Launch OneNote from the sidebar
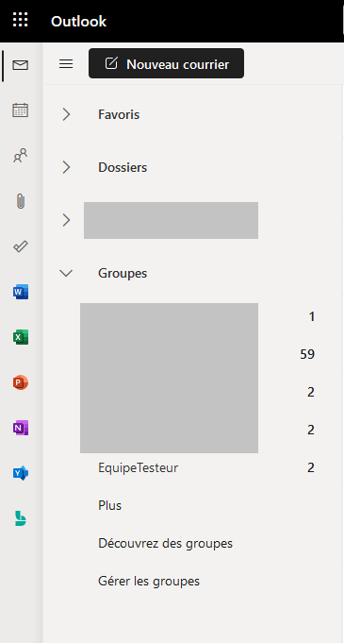 [21, 428]
